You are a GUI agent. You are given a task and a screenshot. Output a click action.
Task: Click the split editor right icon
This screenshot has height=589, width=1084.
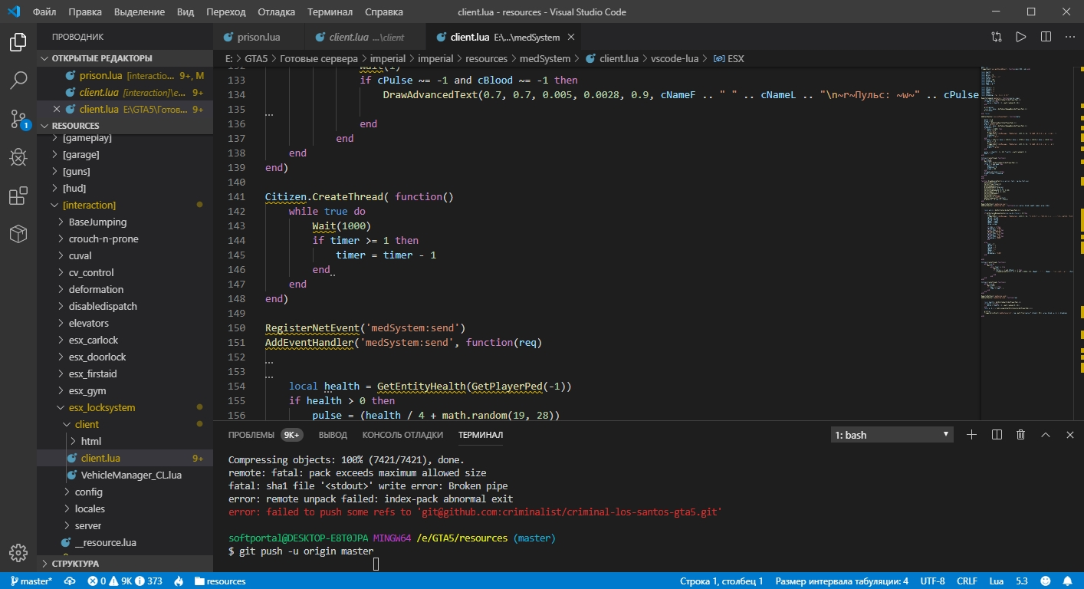[x=1046, y=37]
